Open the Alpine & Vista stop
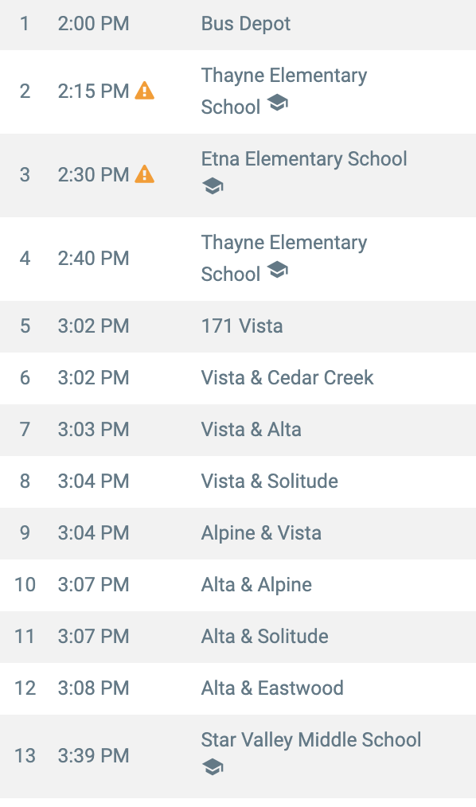 point(238,533)
